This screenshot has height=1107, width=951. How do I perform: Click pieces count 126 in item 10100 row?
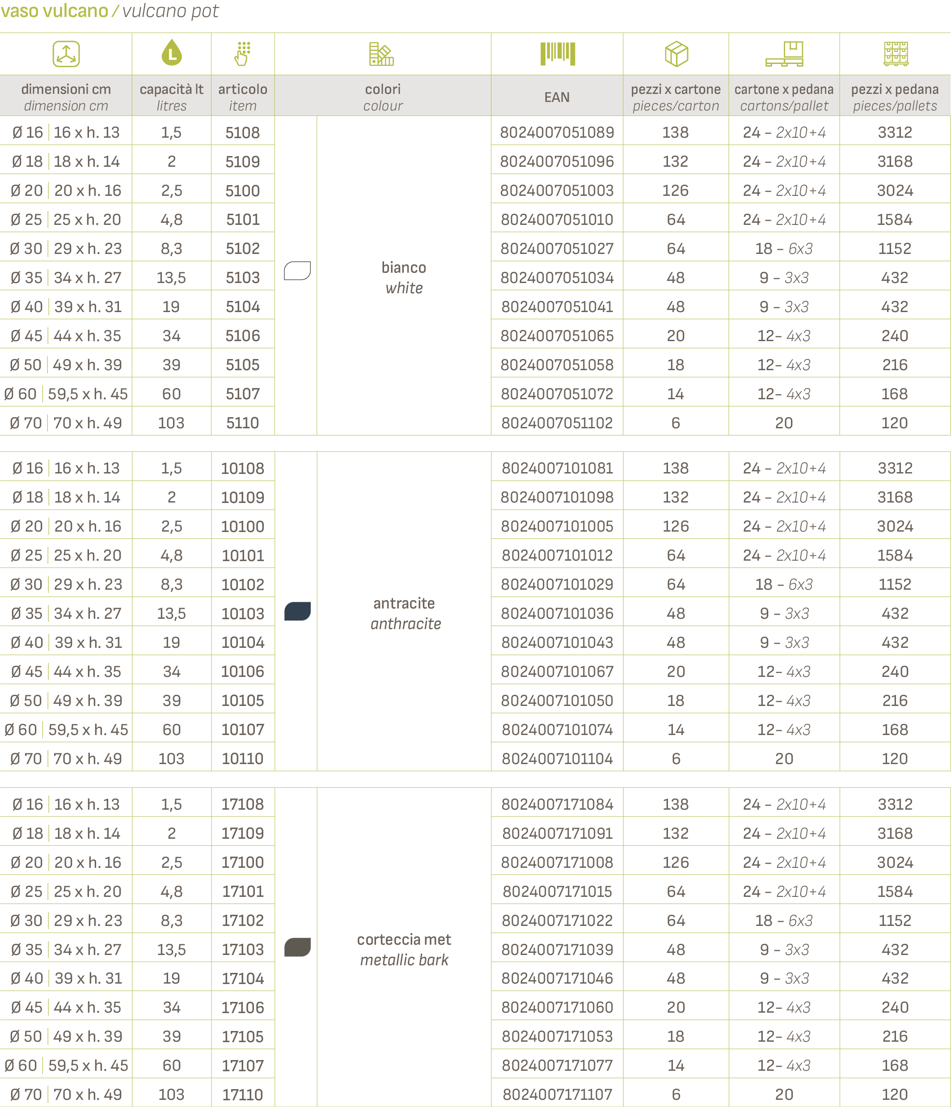click(x=676, y=527)
